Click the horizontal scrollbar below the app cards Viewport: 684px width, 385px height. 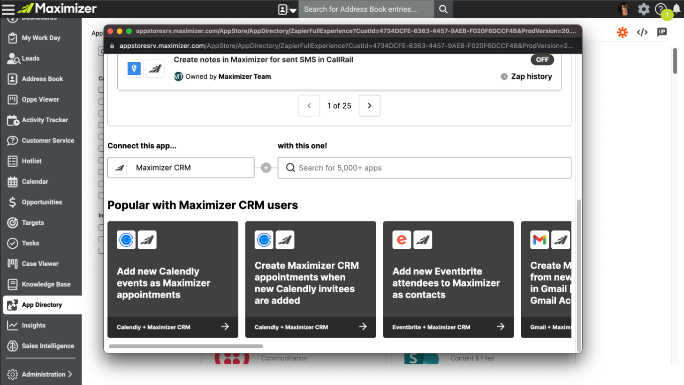[185, 347]
